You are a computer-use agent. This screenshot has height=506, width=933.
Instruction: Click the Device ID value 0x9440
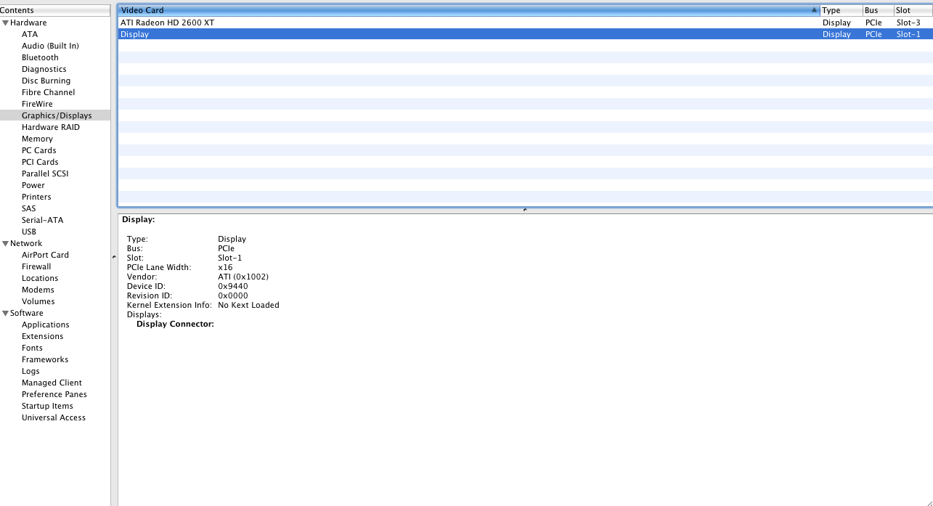233,286
